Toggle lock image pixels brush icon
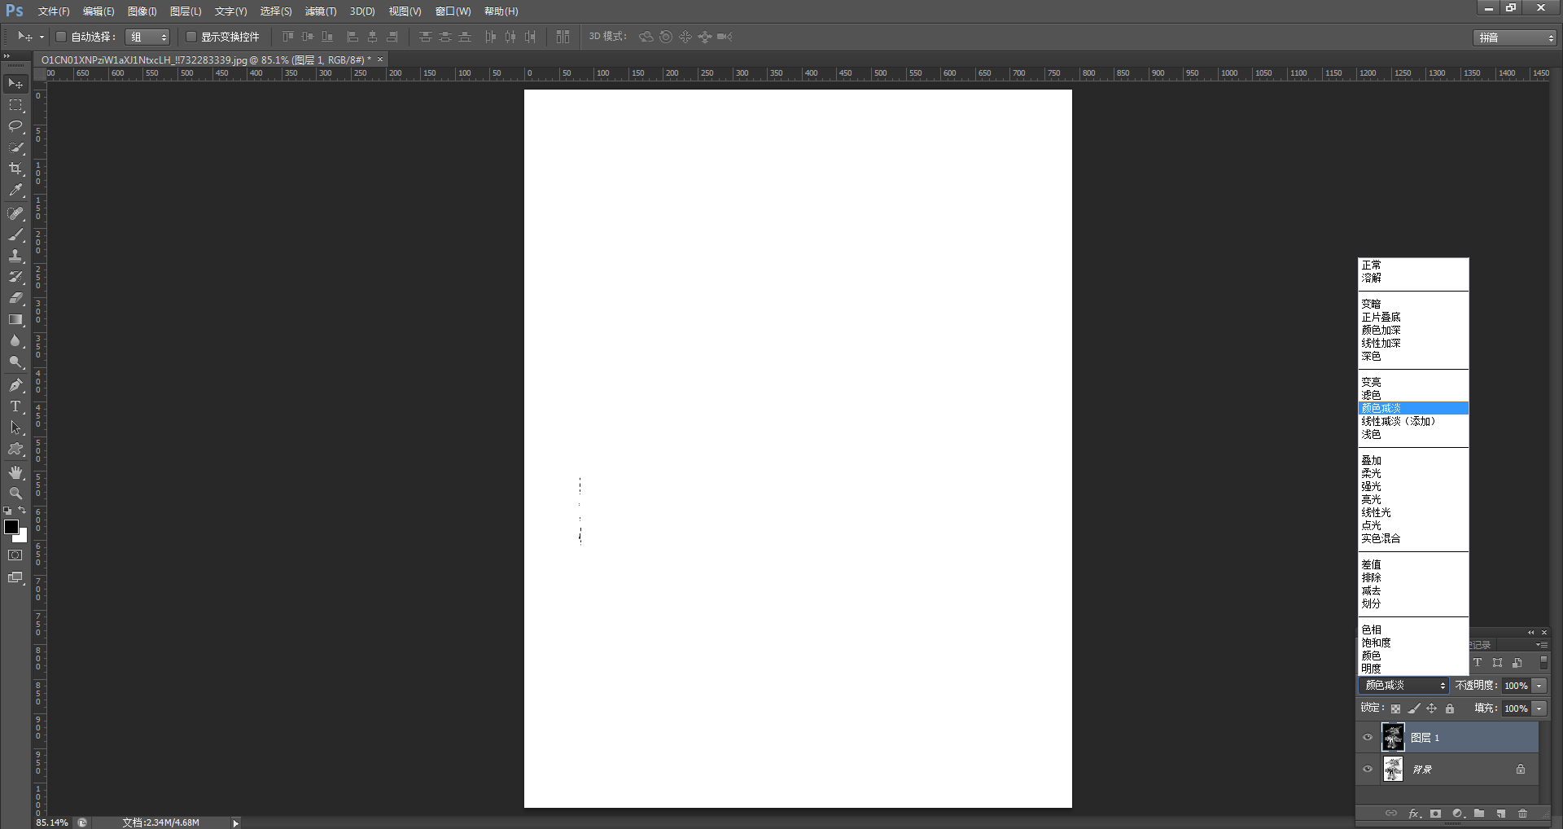The image size is (1563, 829). coord(1414,708)
